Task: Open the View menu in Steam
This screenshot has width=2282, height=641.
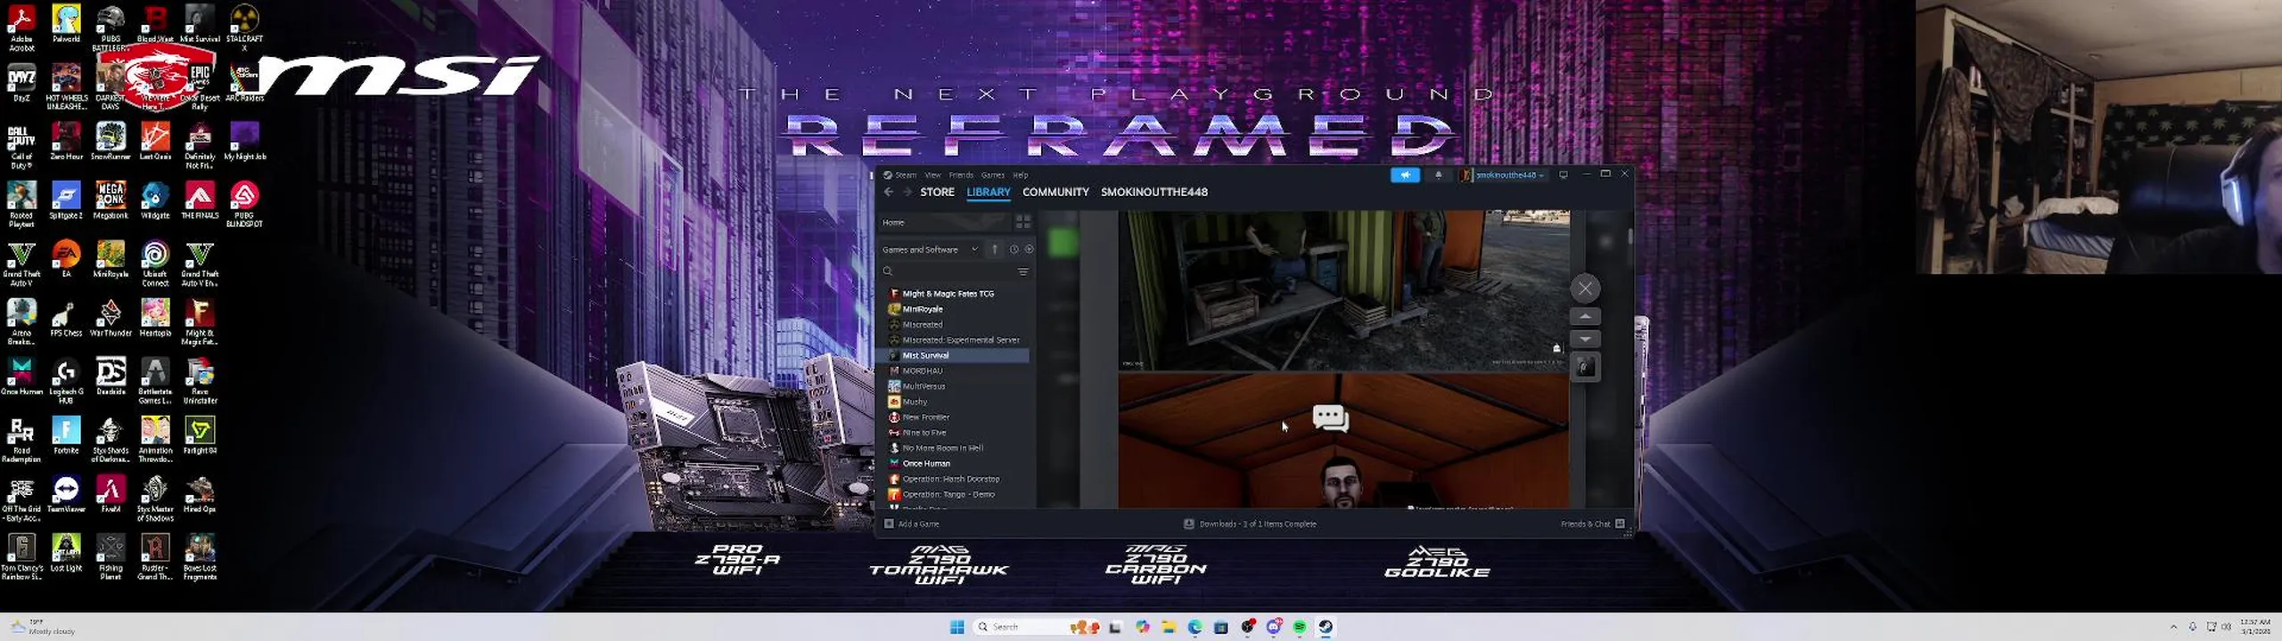Action: point(932,175)
